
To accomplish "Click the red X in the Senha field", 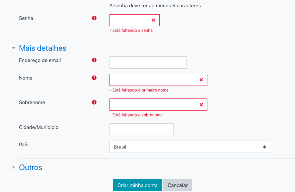I will tap(154, 20).
